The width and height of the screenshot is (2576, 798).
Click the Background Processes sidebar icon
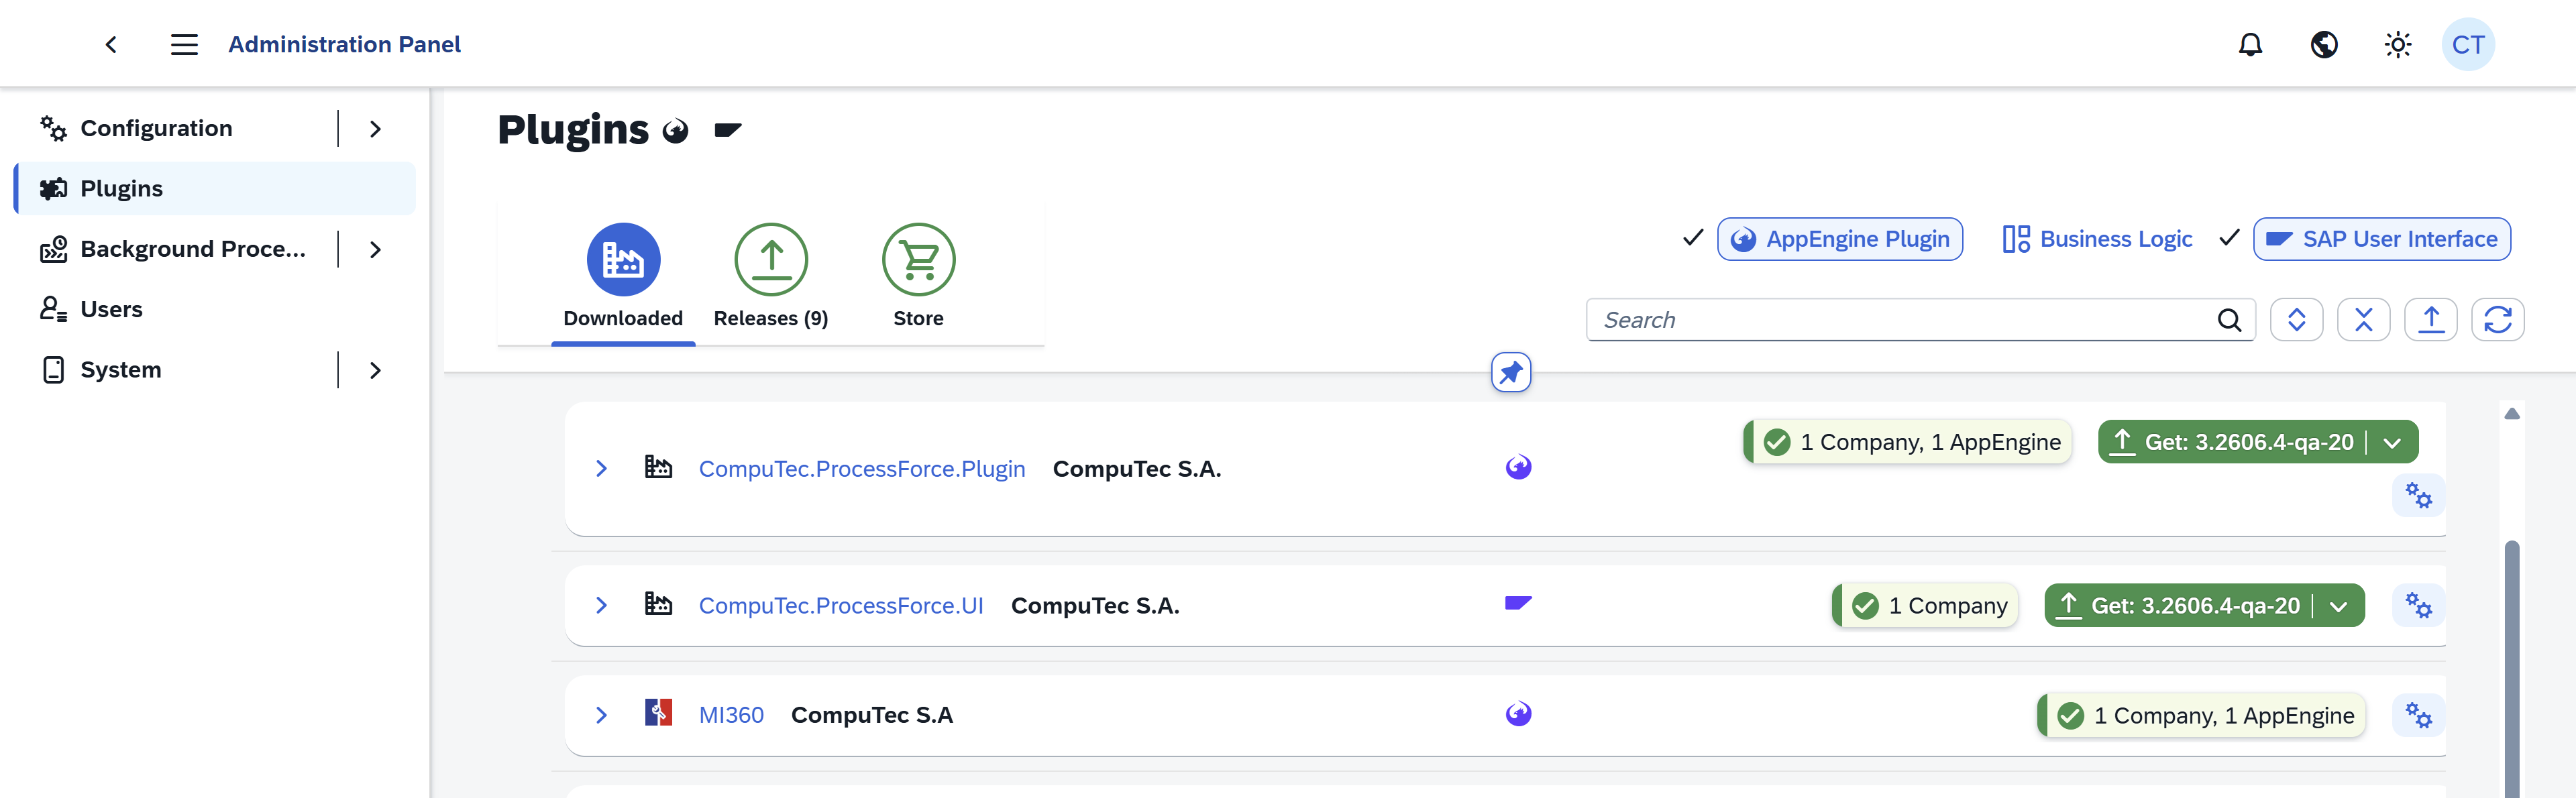(53, 249)
